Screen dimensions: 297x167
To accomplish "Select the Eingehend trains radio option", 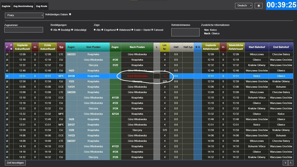I will pyautogui.click(x=102, y=30).
